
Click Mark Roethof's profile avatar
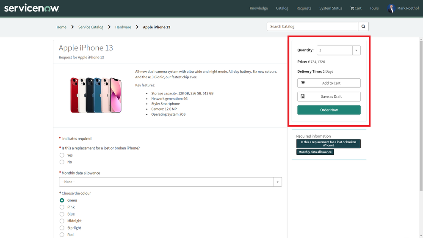[391, 8]
